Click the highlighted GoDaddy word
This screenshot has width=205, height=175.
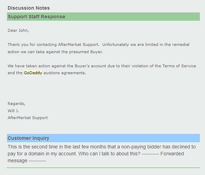[x=33, y=73]
